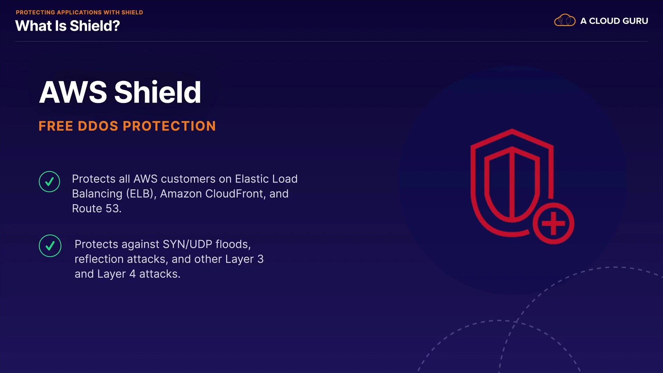
Task: Click the "Balancing (ELB)" text
Action: [x=113, y=194]
